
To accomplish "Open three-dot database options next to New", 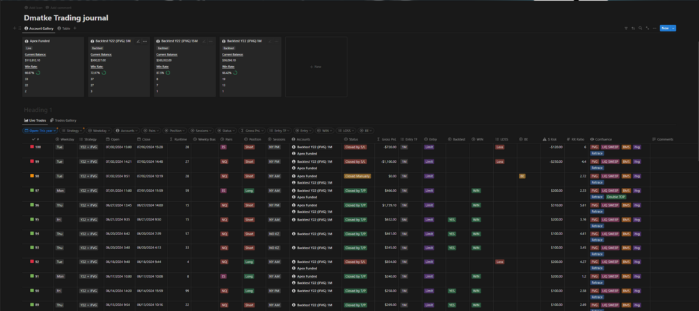I will 654,28.
